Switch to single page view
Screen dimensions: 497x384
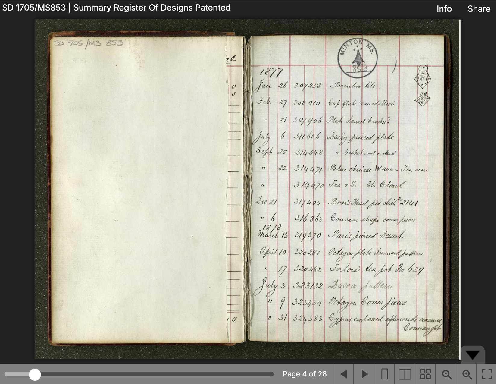(385, 374)
